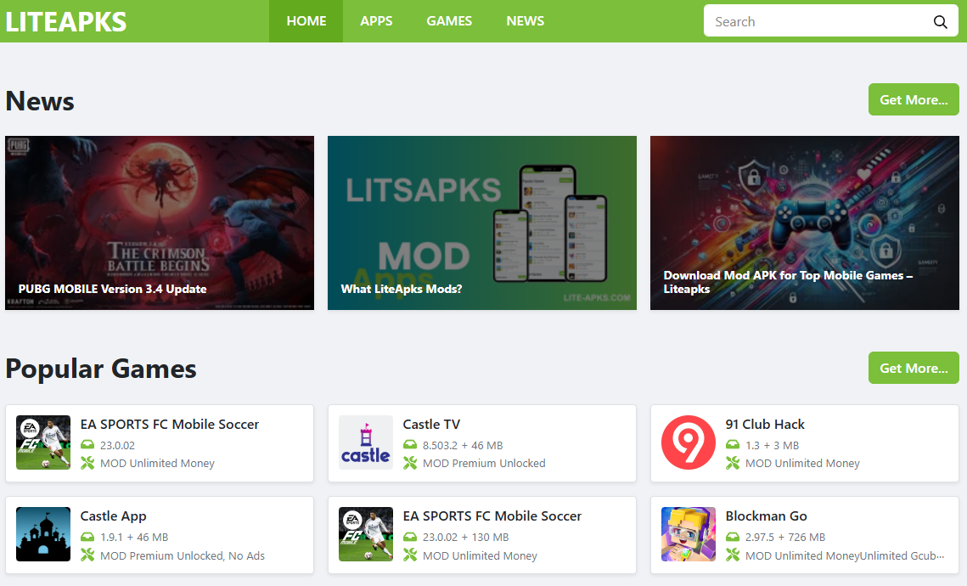Click 'MOD Premium Unlocked, No Ads' text
The height and width of the screenshot is (586, 967).
[x=183, y=555]
